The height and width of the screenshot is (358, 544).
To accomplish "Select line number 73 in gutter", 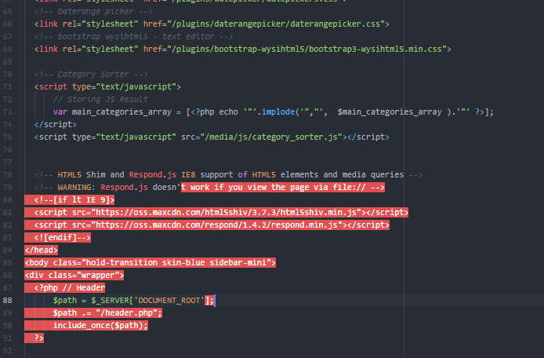I will click(x=7, y=112).
